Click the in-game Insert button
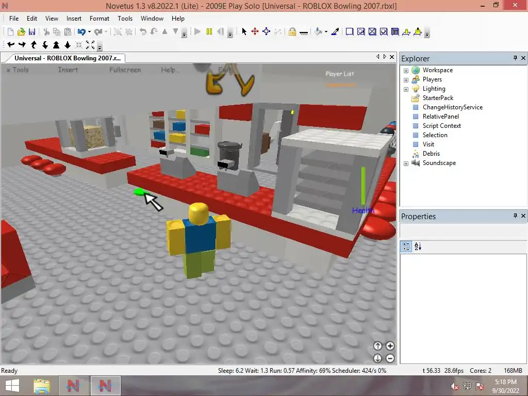528x396 pixels. (68, 70)
